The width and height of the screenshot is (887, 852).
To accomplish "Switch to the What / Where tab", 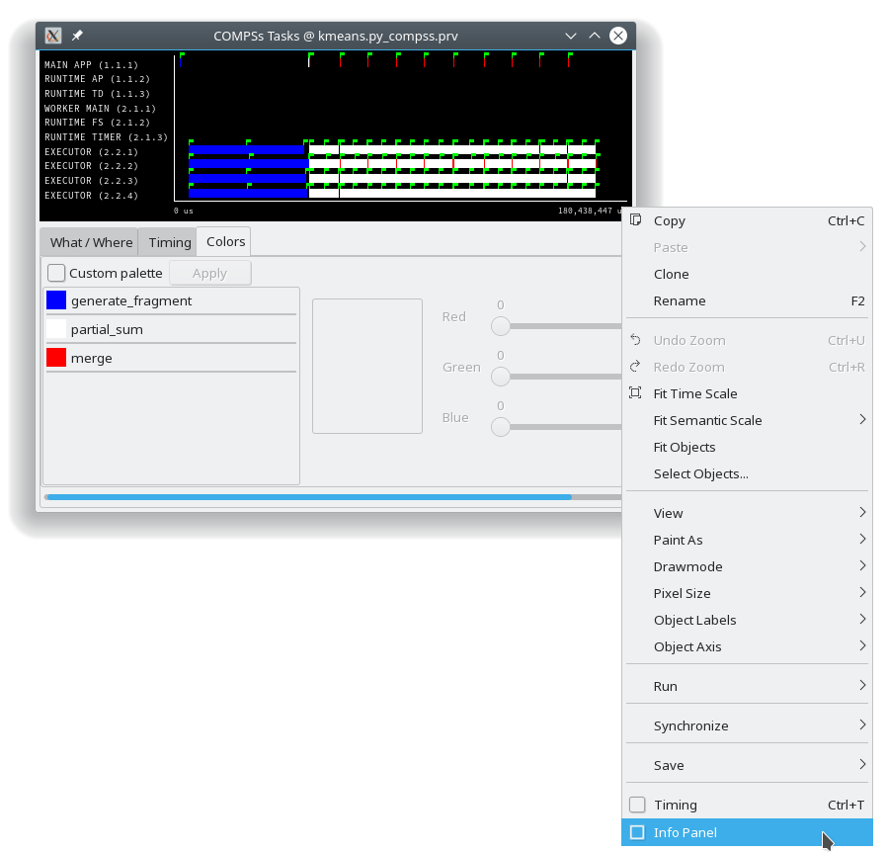I will [x=91, y=242].
